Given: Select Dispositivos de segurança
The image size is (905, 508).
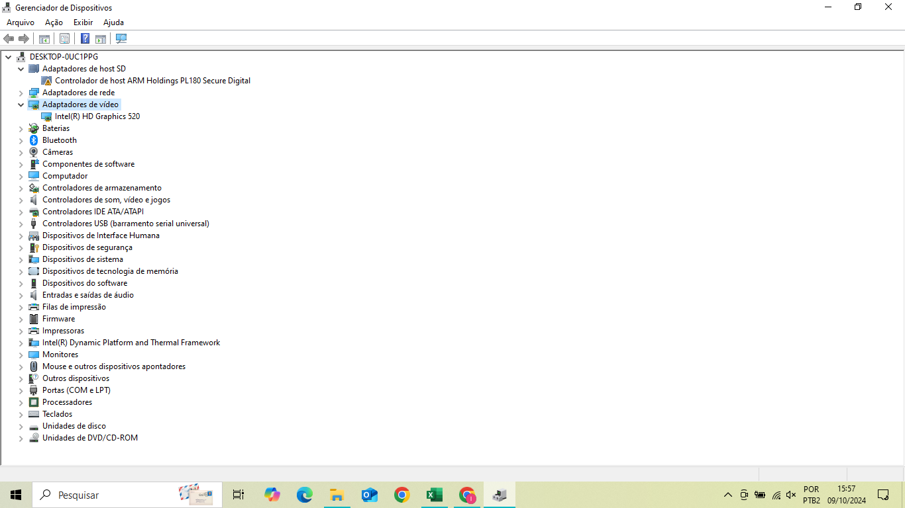Looking at the screenshot, I should [x=87, y=247].
